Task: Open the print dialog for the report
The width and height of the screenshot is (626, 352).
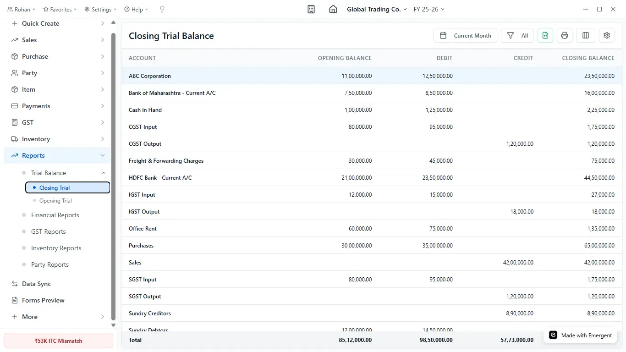Action: [x=564, y=35]
